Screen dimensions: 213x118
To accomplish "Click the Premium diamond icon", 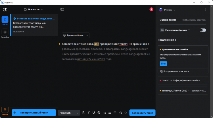I will point(5,109).
